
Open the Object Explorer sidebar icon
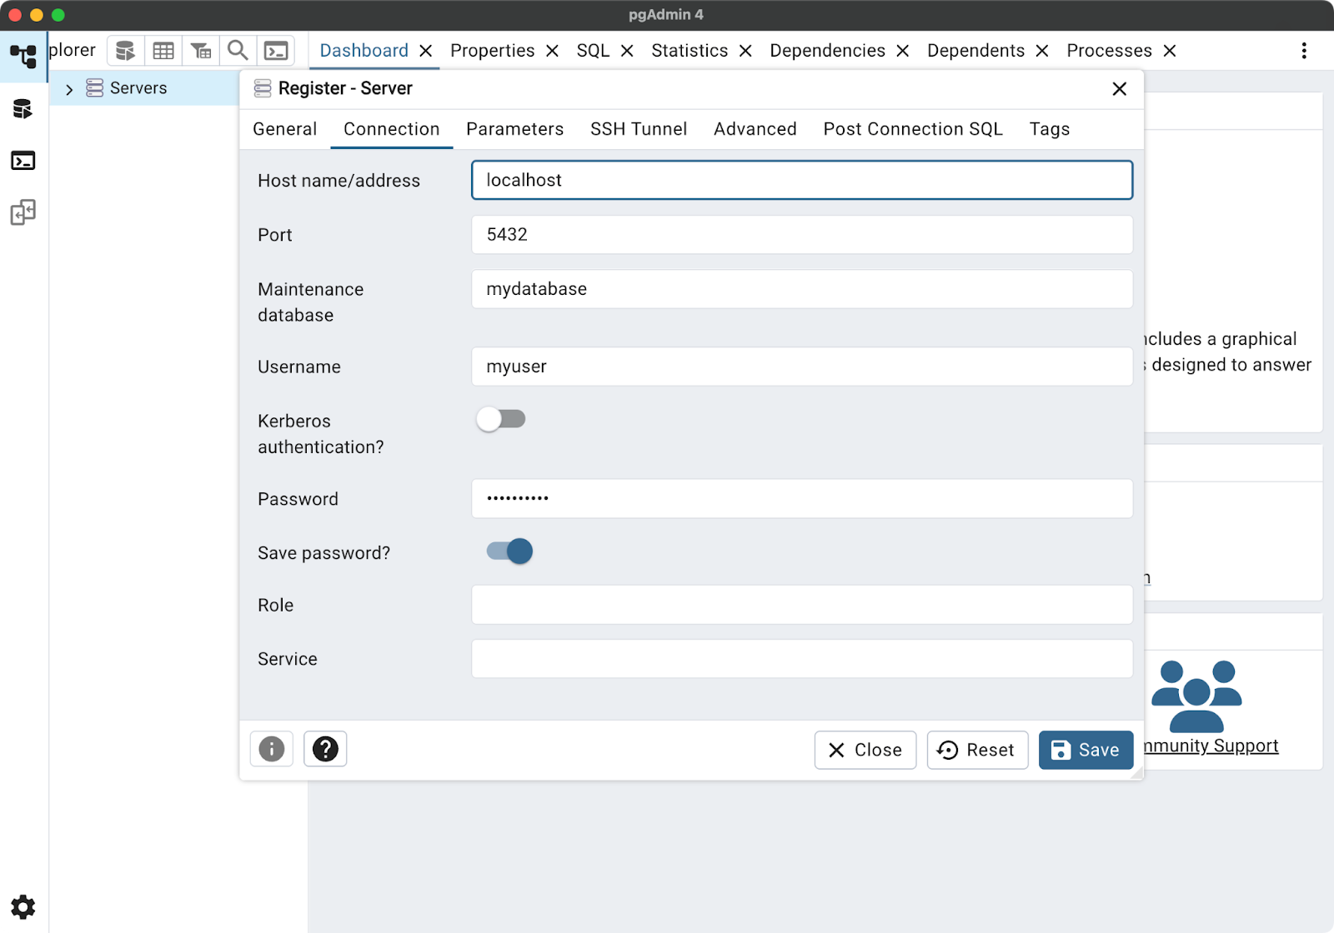tap(23, 57)
